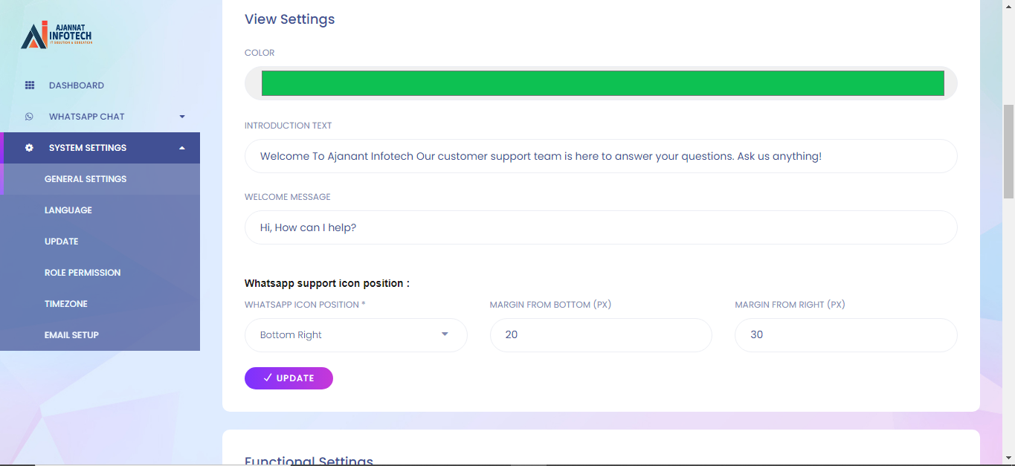Click the checkmark icon on Update button
1015x466 pixels.
[x=268, y=378]
